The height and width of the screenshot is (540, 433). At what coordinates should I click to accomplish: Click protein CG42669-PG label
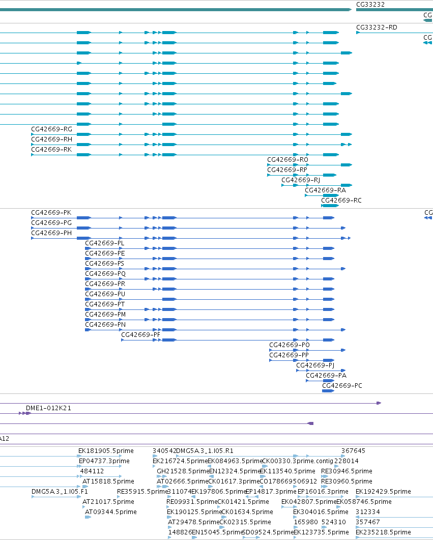pyautogui.click(x=51, y=223)
